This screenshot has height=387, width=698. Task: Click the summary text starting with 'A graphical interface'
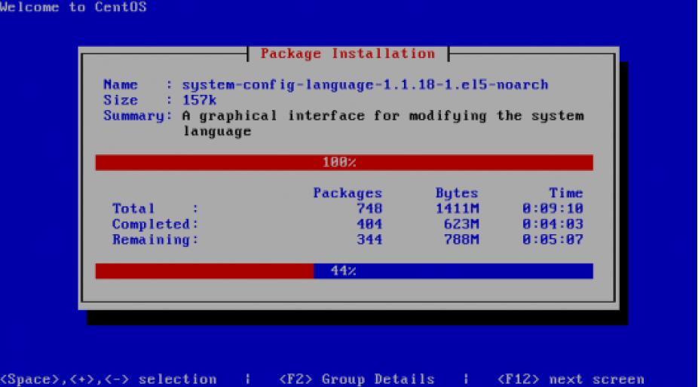pos(383,123)
